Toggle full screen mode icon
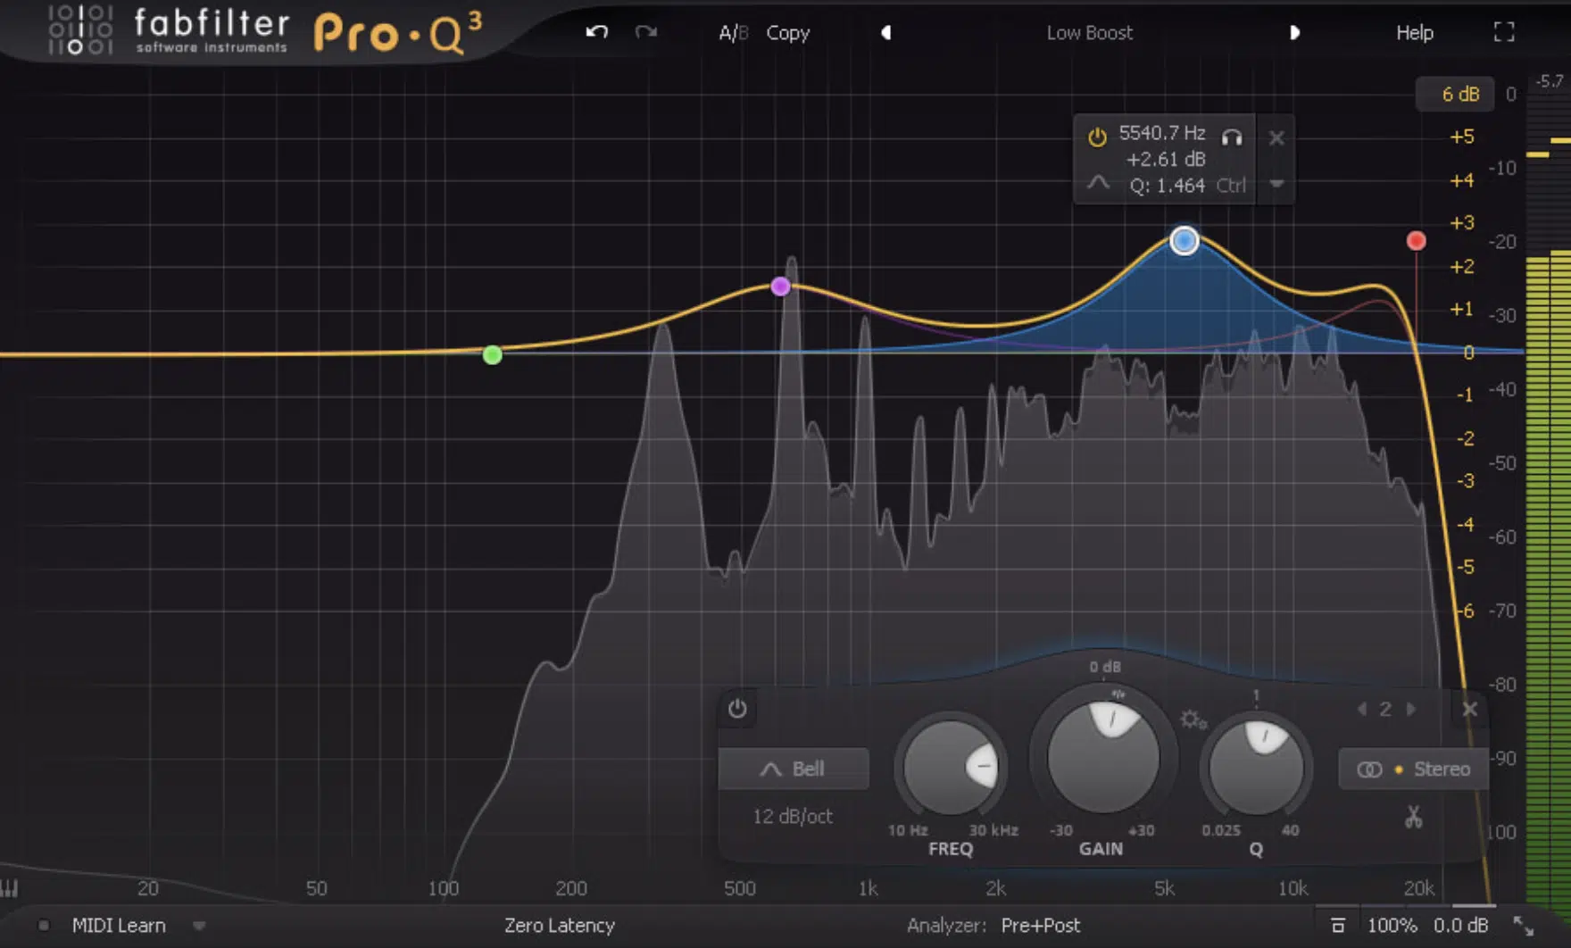 pyautogui.click(x=1504, y=32)
